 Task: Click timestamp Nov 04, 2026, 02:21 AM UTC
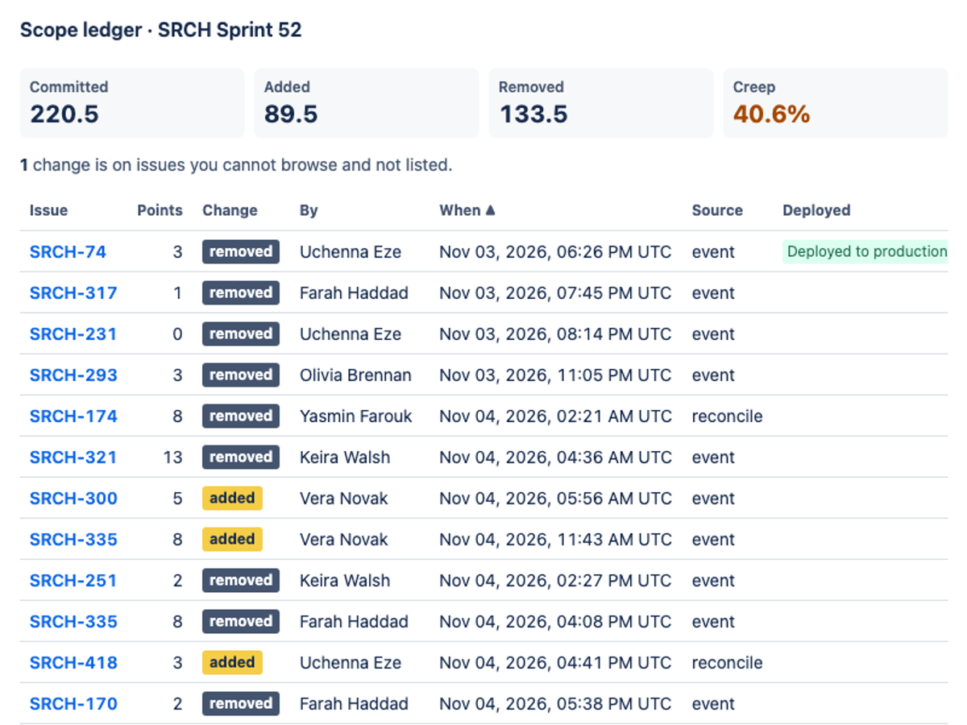[555, 416]
